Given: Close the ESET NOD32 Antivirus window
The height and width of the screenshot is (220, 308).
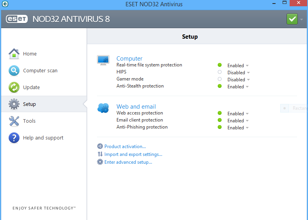Looking at the screenshot, I should click(299, 3).
